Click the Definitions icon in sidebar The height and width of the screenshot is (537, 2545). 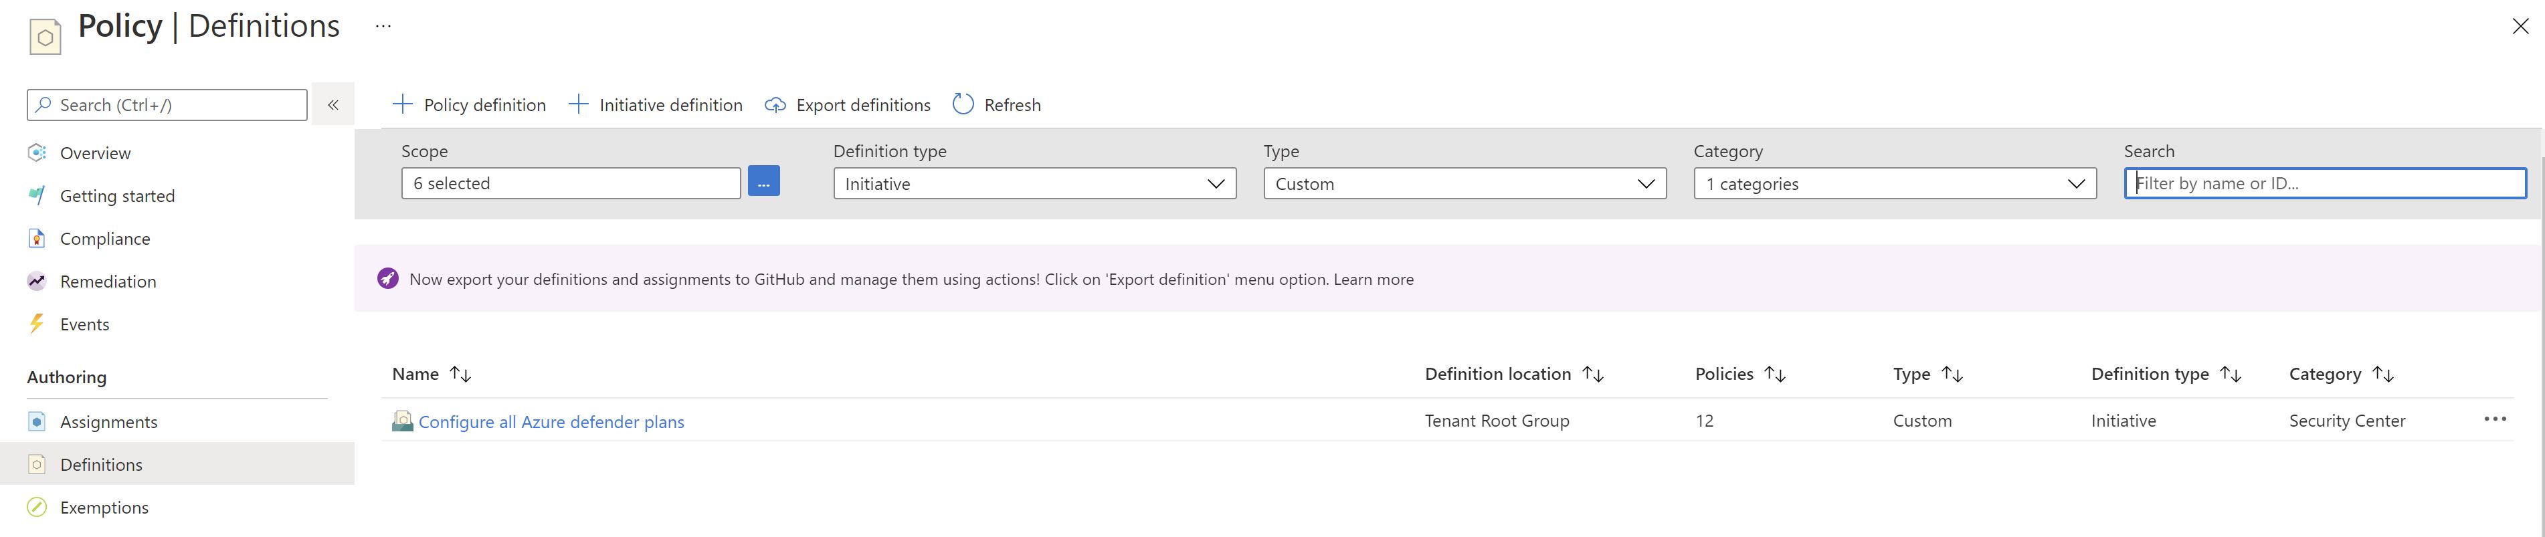[37, 464]
